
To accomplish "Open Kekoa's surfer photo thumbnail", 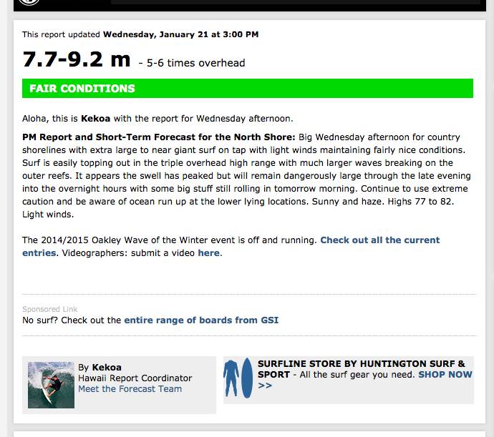I will pyautogui.click(x=51, y=385).
